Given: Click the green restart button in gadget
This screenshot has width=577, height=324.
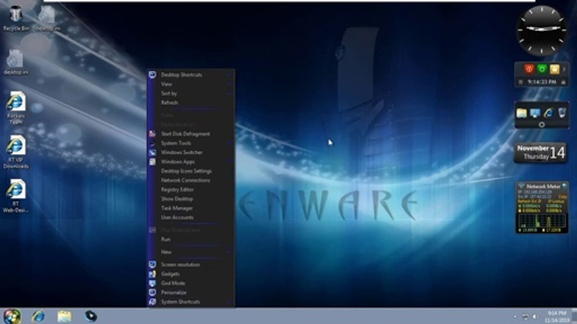Looking at the screenshot, I should (x=542, y=69).
